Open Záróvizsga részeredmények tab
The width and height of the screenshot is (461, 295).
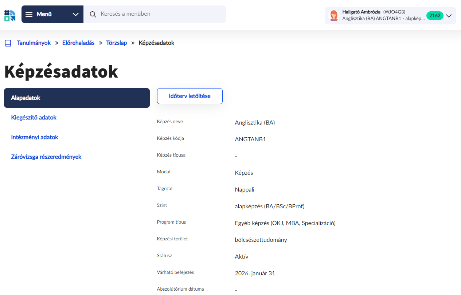click(x=77, y=157)
